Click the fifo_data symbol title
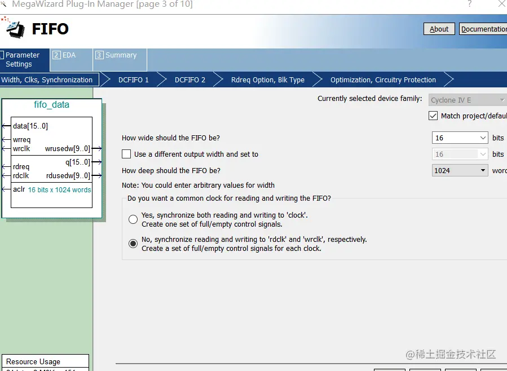Image resolution: width=507 pixels, height=371 pixels. pyautogui.click(x=51, y=105)
